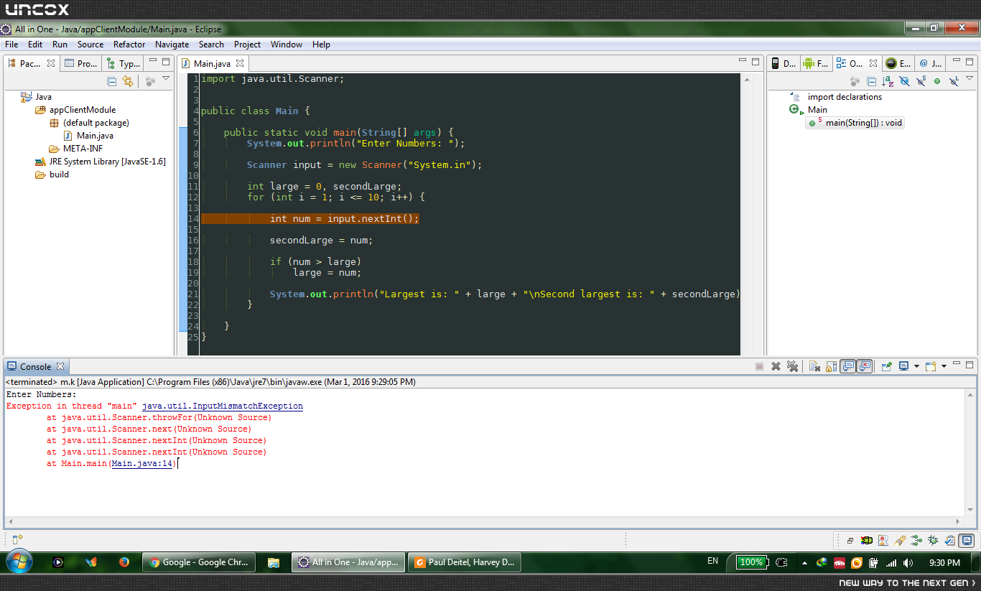The image size is (981, 591).
Task: Switch to the Android File Explorer tab
Action: (816, 63)
